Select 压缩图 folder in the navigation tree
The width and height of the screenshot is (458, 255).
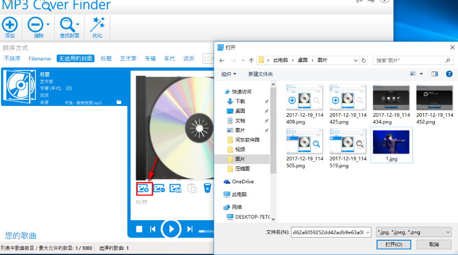[242, 168]
